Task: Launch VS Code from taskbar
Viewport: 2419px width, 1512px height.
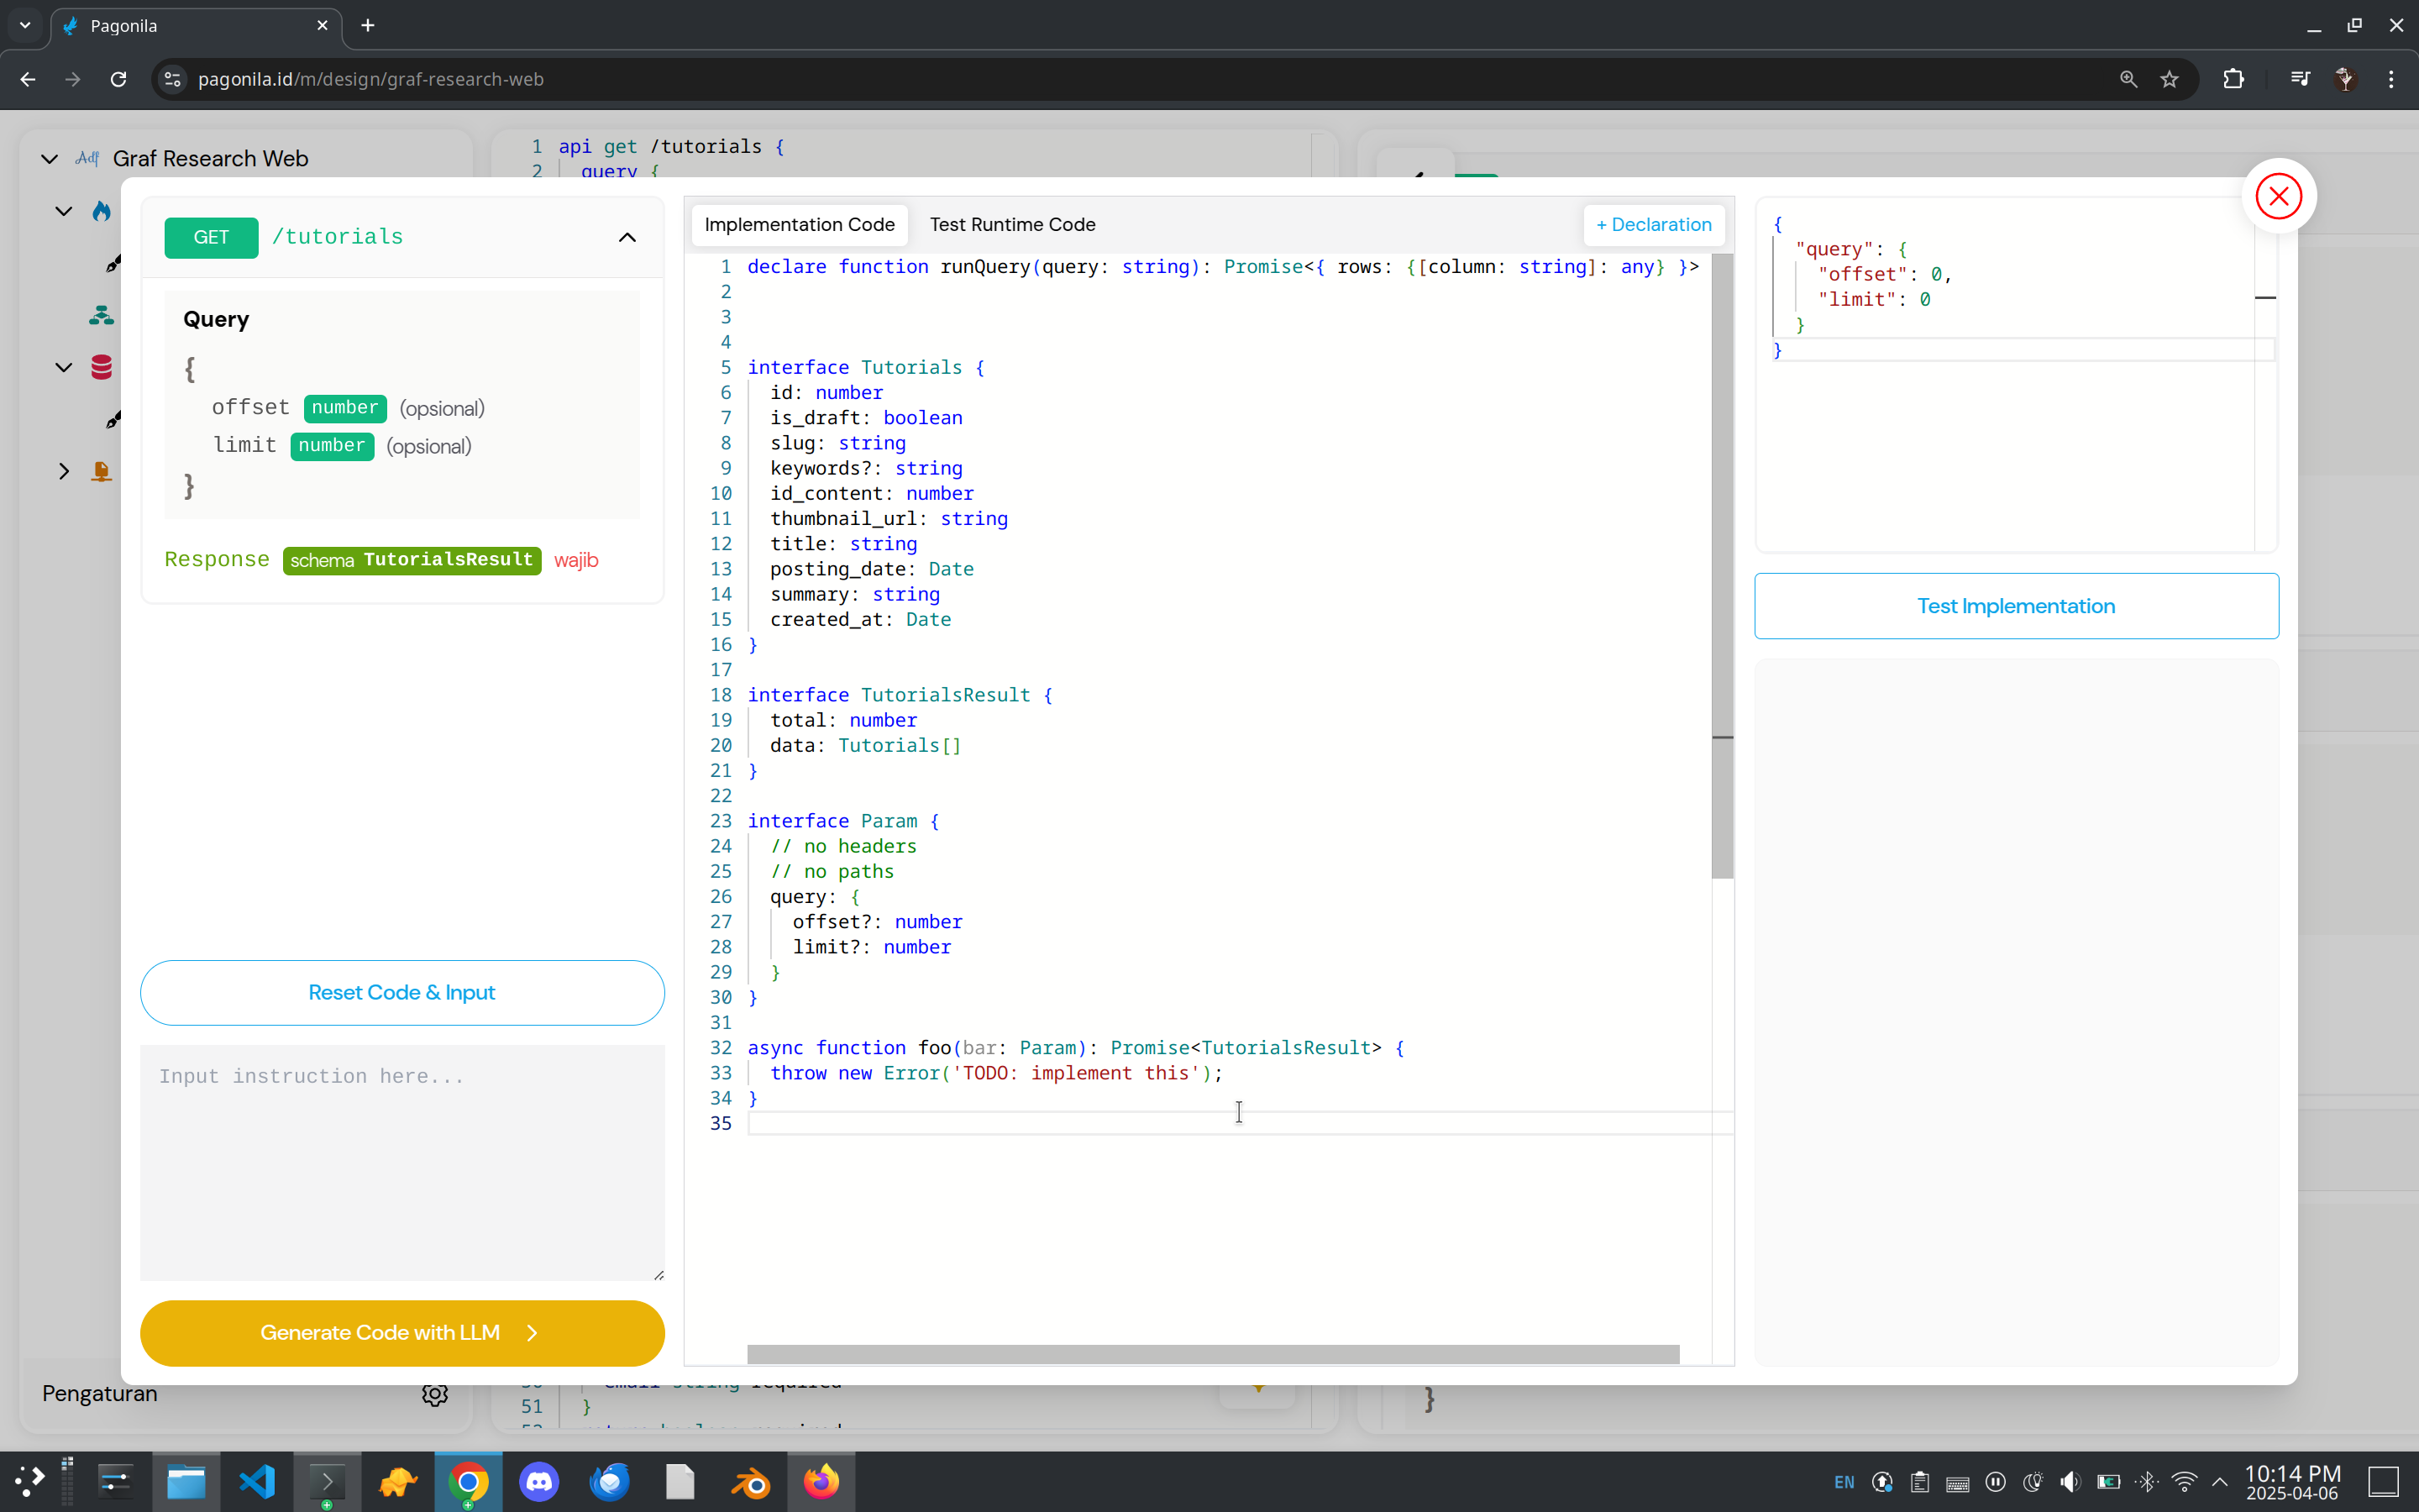Action: point(257,1481)
